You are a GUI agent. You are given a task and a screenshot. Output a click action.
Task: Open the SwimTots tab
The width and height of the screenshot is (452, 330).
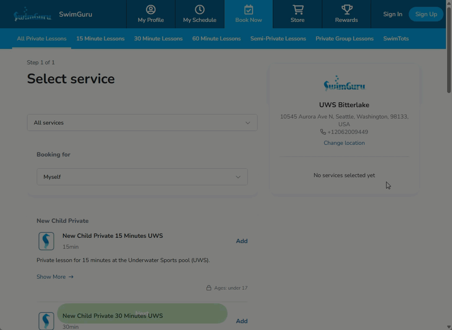(396, 39)
